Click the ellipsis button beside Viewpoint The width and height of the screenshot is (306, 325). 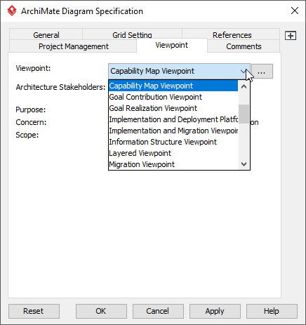tap(262, 72)
